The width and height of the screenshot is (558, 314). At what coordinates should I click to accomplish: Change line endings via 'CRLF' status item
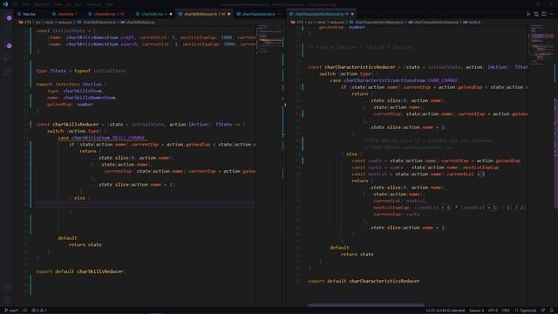point(506,311)
